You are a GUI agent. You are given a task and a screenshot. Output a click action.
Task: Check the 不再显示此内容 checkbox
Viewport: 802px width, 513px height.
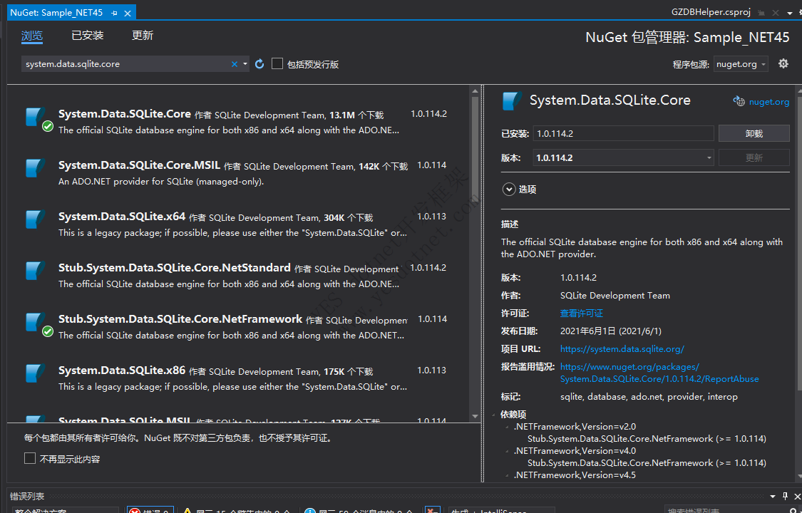[x=30, y=458]
